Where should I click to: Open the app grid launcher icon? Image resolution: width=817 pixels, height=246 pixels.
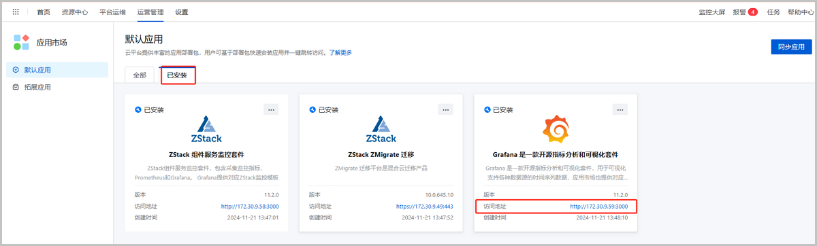pyautogui.click(x=16, y=12)
